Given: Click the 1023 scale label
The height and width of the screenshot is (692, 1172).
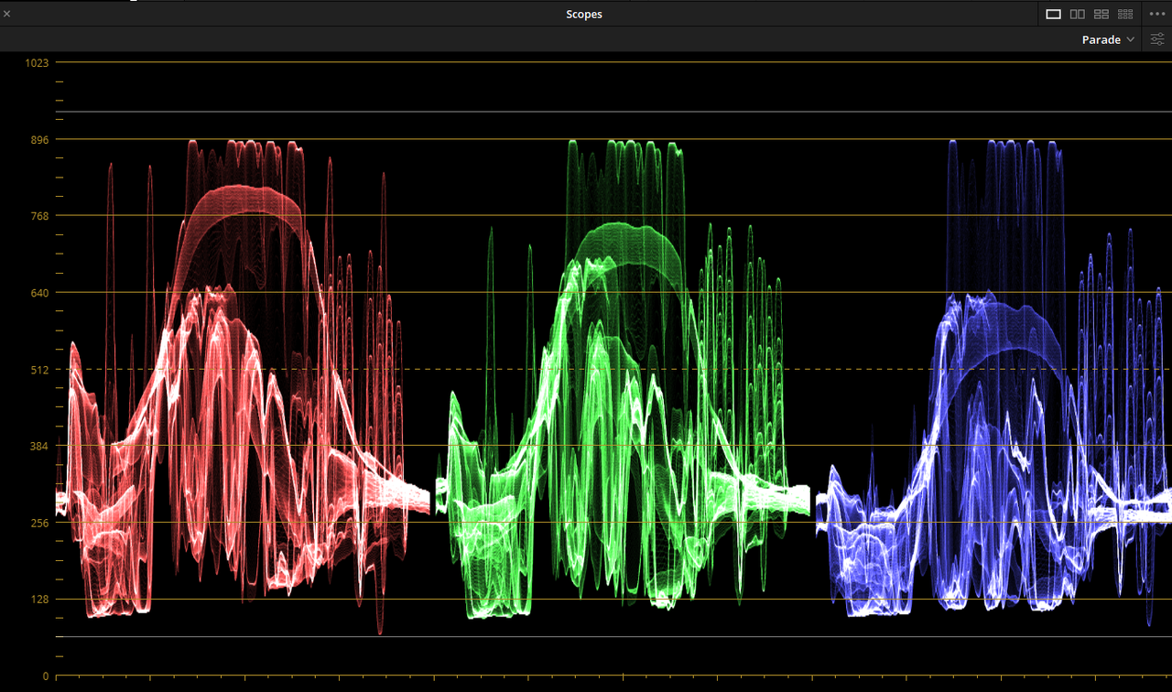Looking at the screenshot, I should [x=38, y=62].
